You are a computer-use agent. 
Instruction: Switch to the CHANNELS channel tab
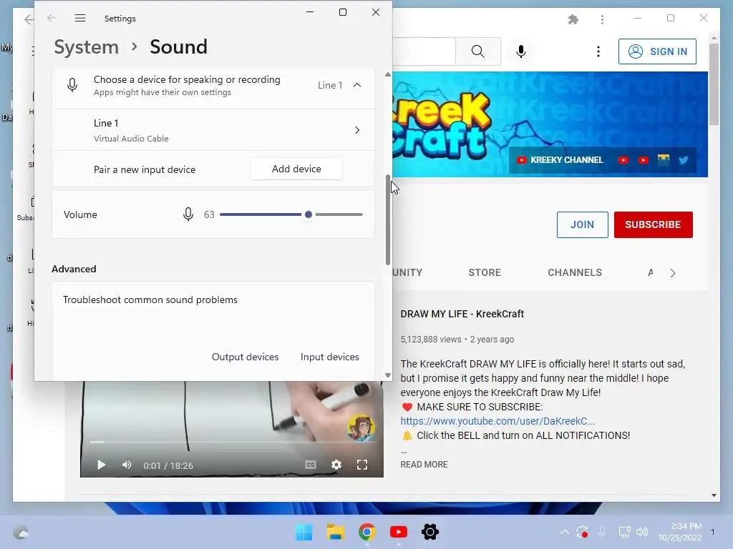pos(575,272)
